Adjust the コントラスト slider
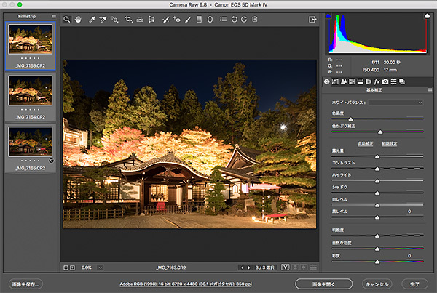Screen dimensions: 437x293 [377, 169]
